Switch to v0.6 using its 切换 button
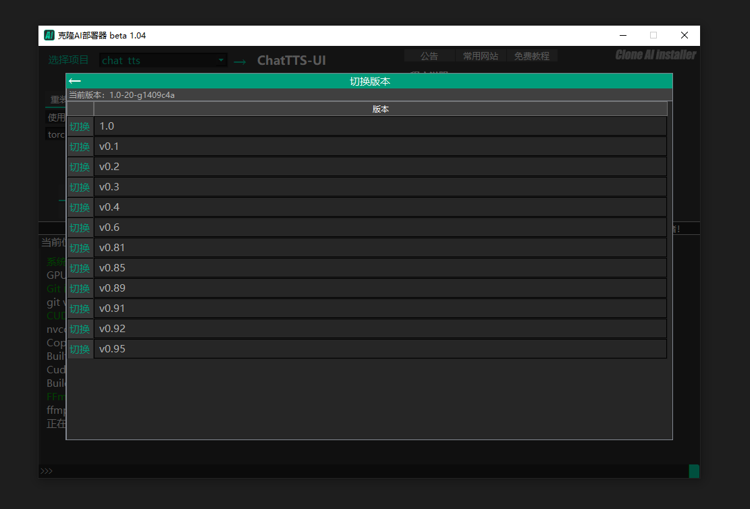Screen dimensions: 750x509 pyautogui.click(x=80, y=227)
